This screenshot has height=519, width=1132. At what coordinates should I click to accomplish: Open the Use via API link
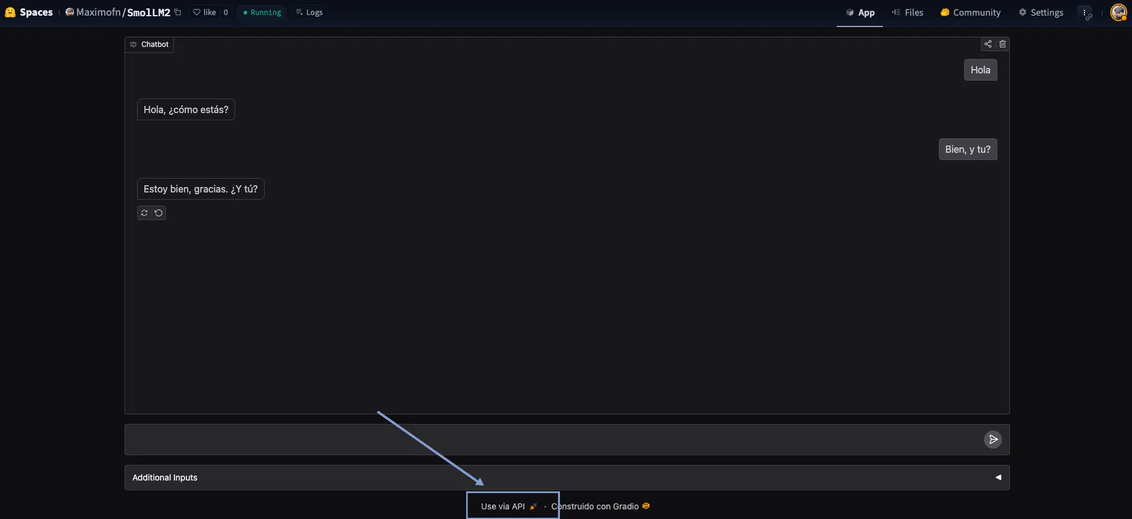509,506
